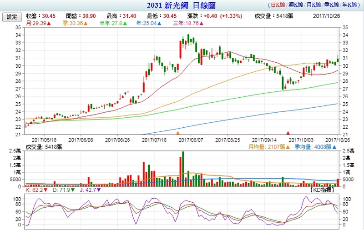
Task: Click the three-year average 三年:18.76 label
Action: click(188, 23)
